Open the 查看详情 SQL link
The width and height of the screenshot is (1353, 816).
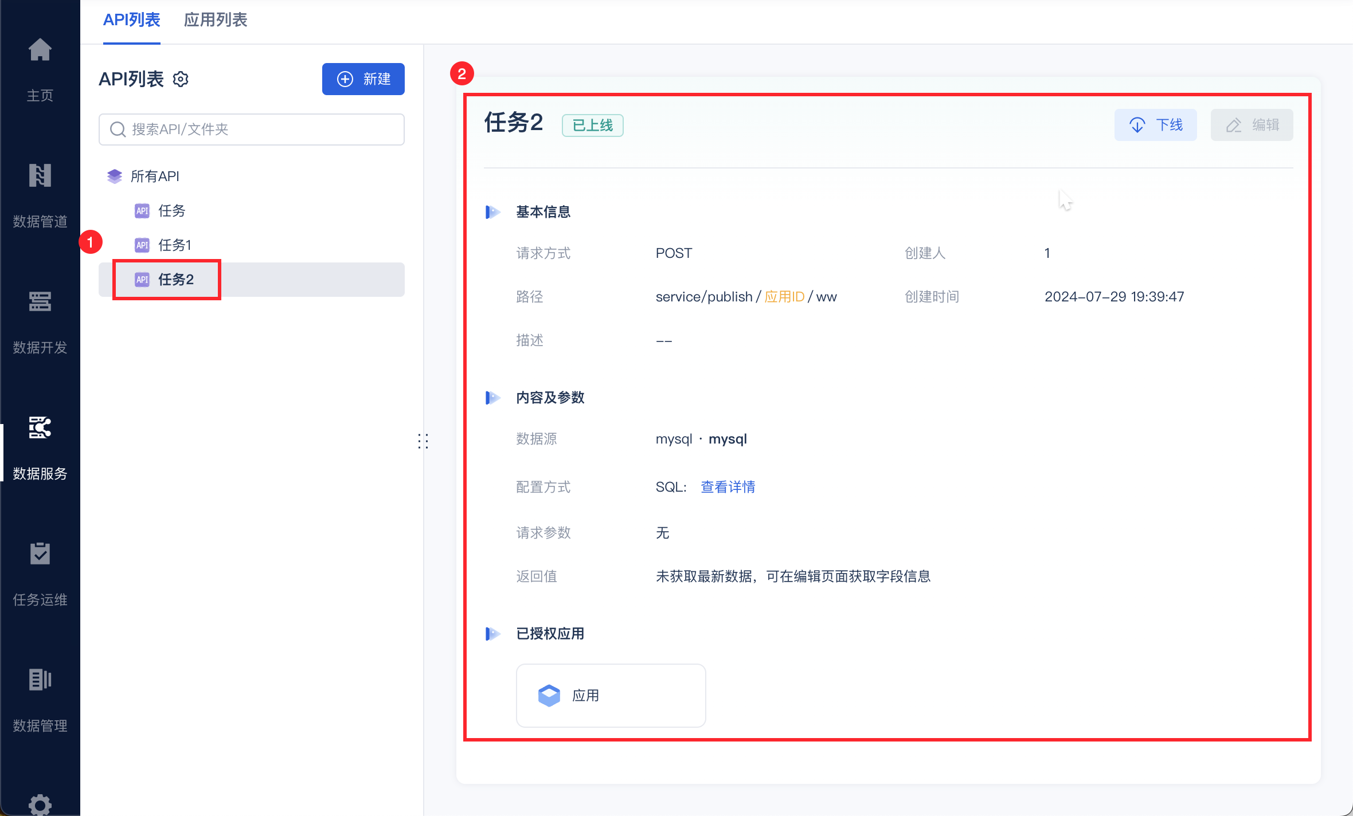728,487
